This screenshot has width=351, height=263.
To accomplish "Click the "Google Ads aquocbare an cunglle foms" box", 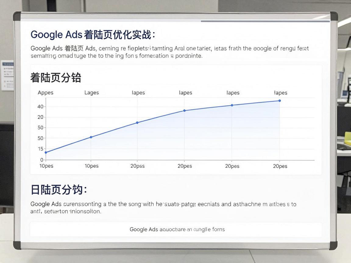I will [176, 230].
